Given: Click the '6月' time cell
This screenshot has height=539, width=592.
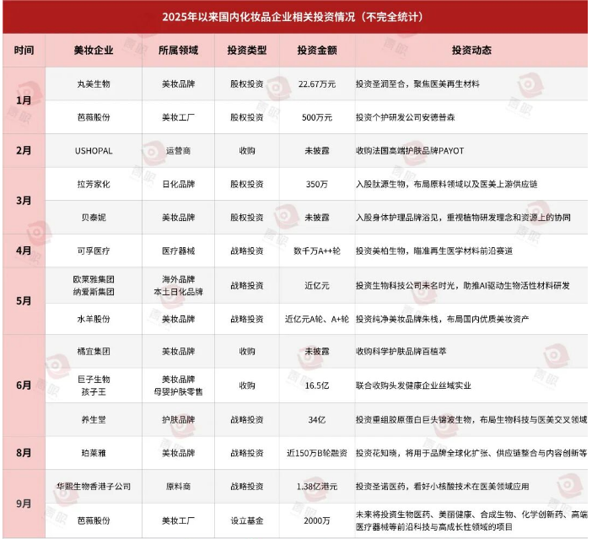Looking at the screenshot, I should coord(24,385).
